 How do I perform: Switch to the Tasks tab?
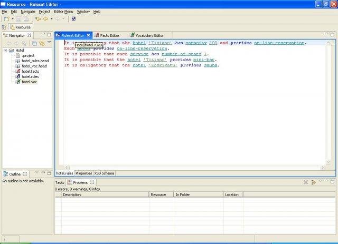point(60,182)
